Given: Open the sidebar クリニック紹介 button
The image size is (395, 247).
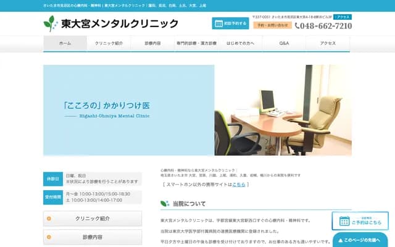Looking at the screenshot, I should point(93,219).
